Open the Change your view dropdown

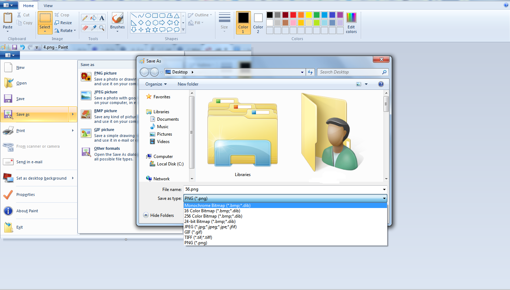[x=366, y=84]
